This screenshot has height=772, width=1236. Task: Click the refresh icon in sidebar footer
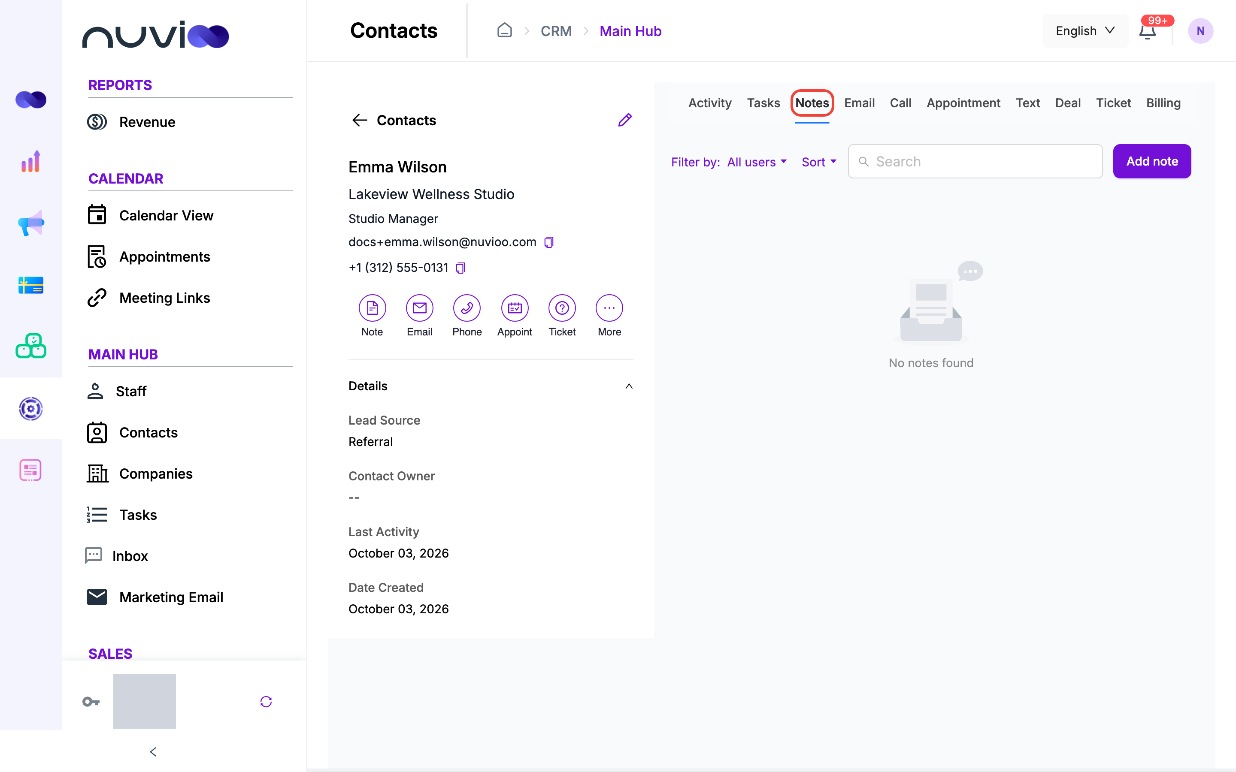[266, 702]
